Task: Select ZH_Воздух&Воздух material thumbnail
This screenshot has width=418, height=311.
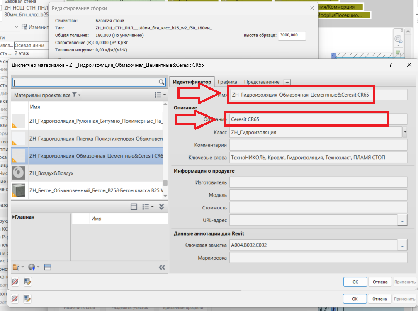Action: point(18,173)
